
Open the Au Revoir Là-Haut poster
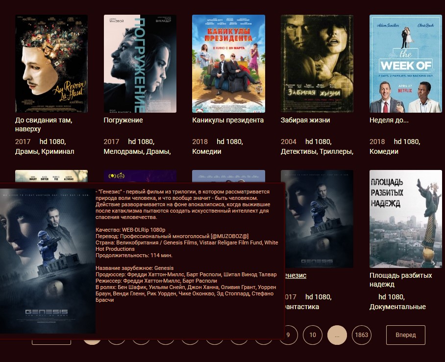click(51, 64)
